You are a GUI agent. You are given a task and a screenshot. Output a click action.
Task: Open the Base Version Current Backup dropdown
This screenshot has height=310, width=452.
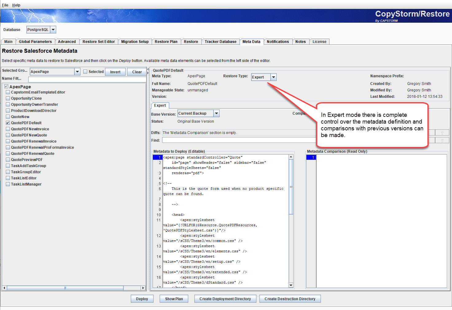(x=198, y=113)
